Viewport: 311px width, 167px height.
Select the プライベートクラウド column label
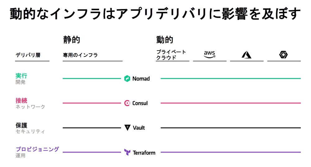[171, 55]
